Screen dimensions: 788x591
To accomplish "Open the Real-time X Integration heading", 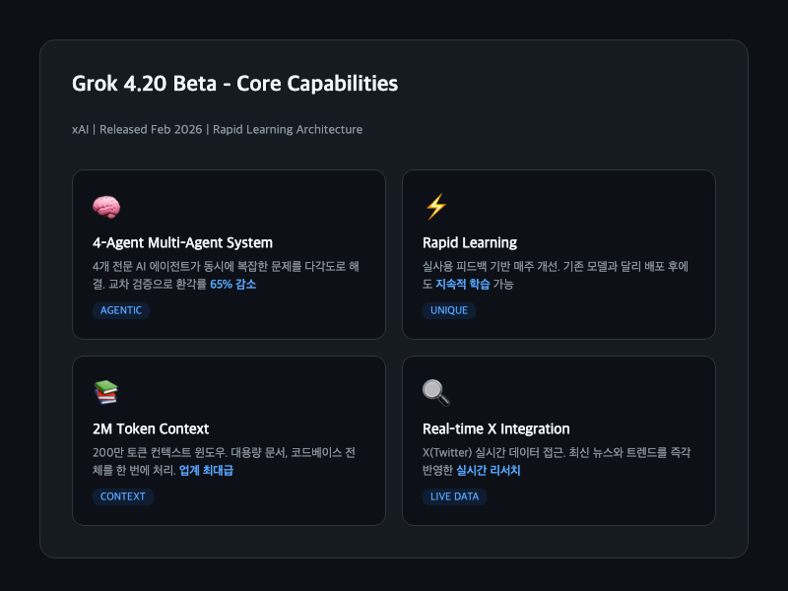I will click(495, 428).
